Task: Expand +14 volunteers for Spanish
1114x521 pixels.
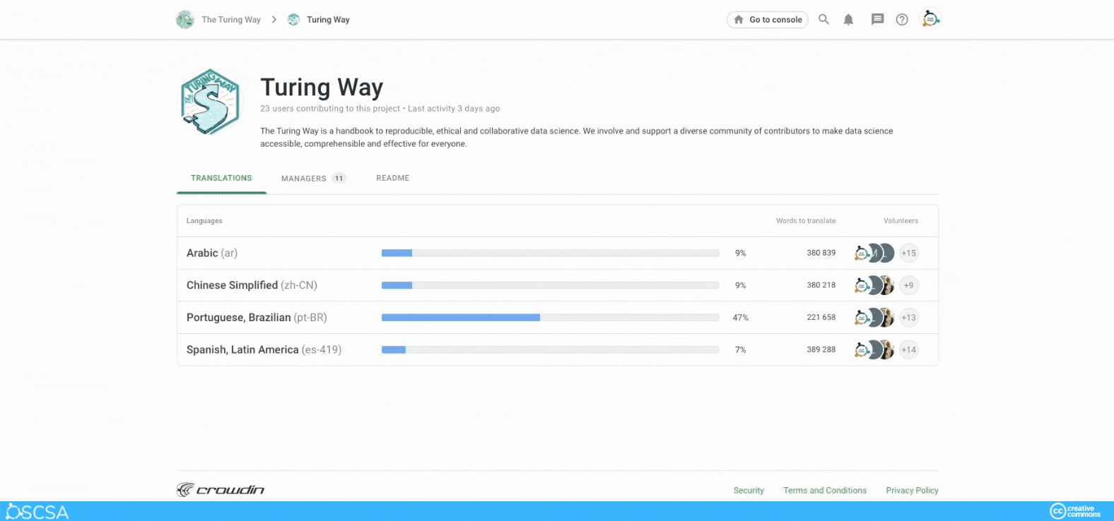Action: pyautogui.click(x=908, y=350)
